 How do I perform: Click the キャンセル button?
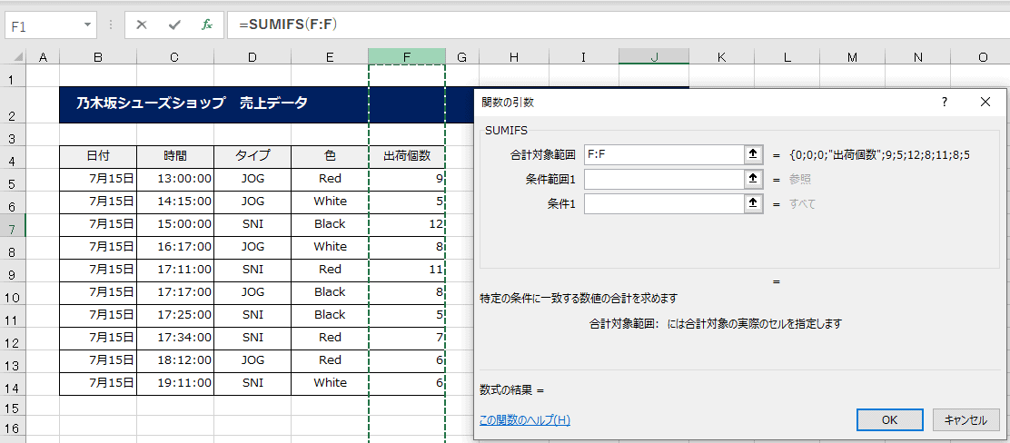pos(965,419)
